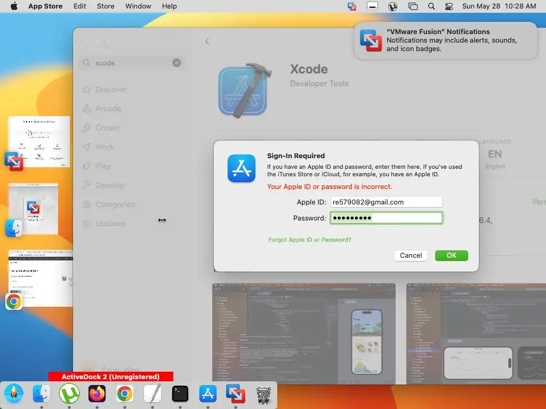Click the Updates download icon
This screenshot has width=546, height=409.
(x=86, y=224)
